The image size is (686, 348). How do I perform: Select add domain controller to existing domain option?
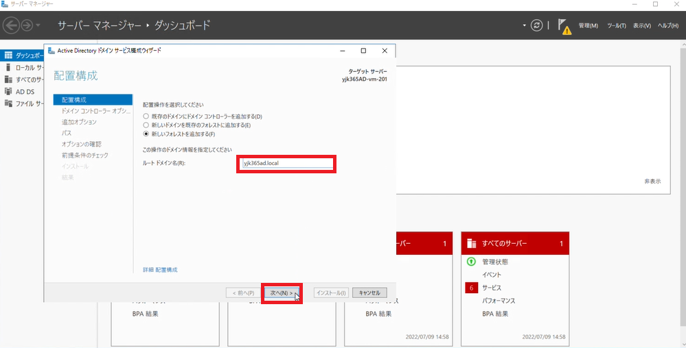coord(146,116)
